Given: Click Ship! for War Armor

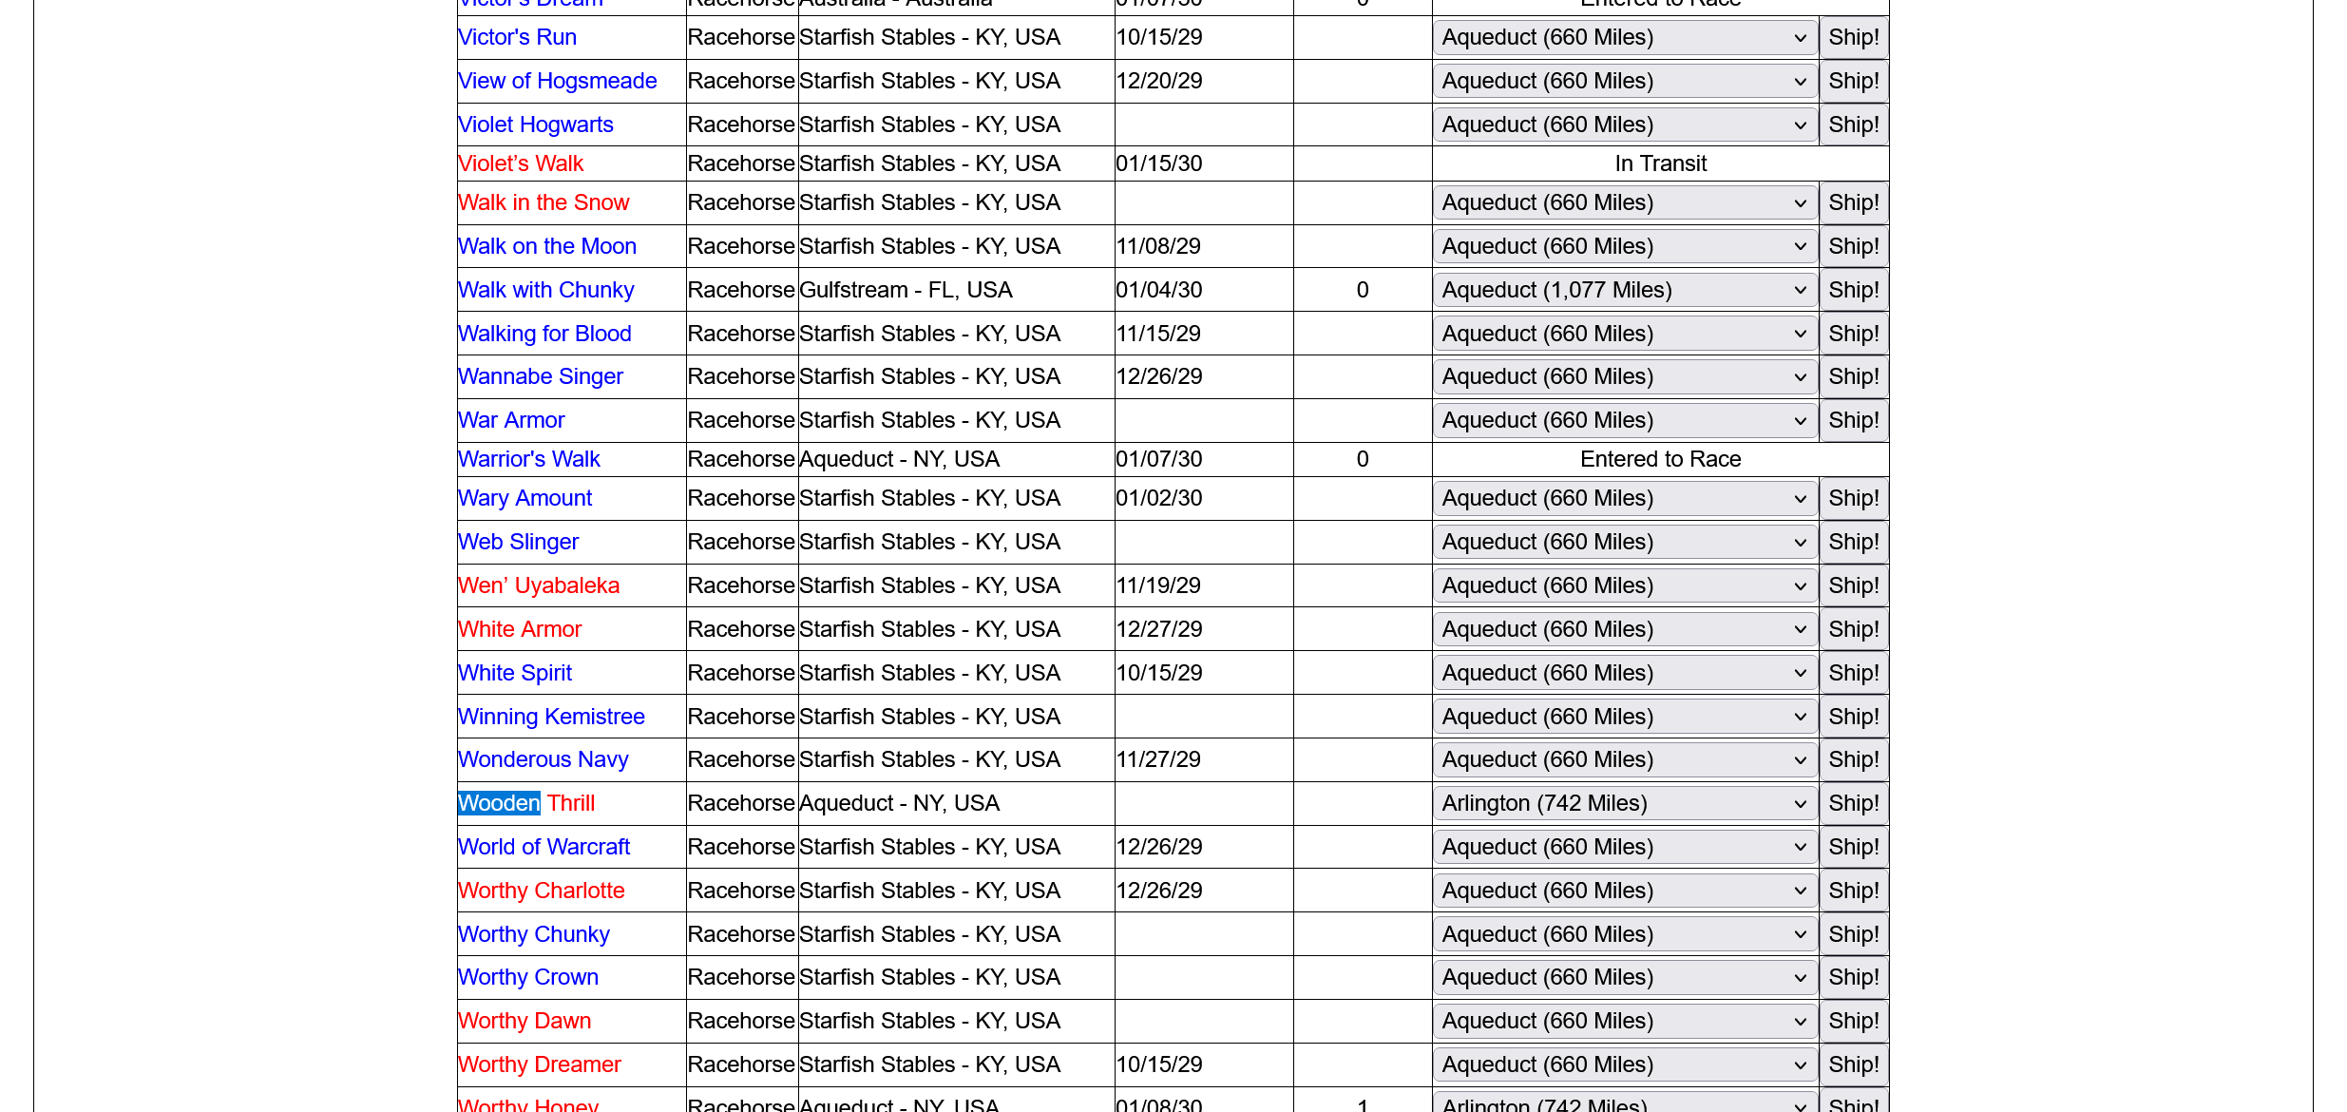Looking at the screenshot, I should click(x=1853, y=420).
